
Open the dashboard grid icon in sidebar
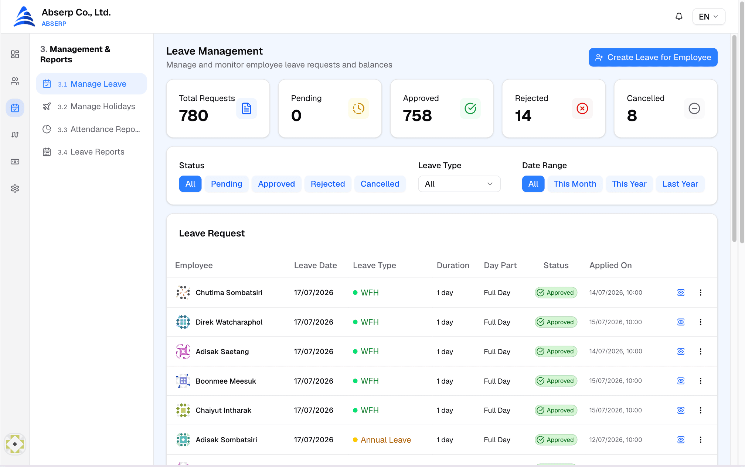15,54
